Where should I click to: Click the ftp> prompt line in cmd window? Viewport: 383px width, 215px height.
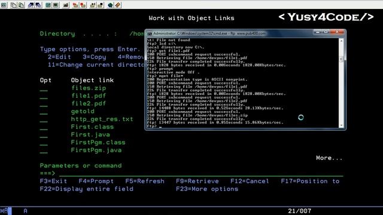coord(154,126)
